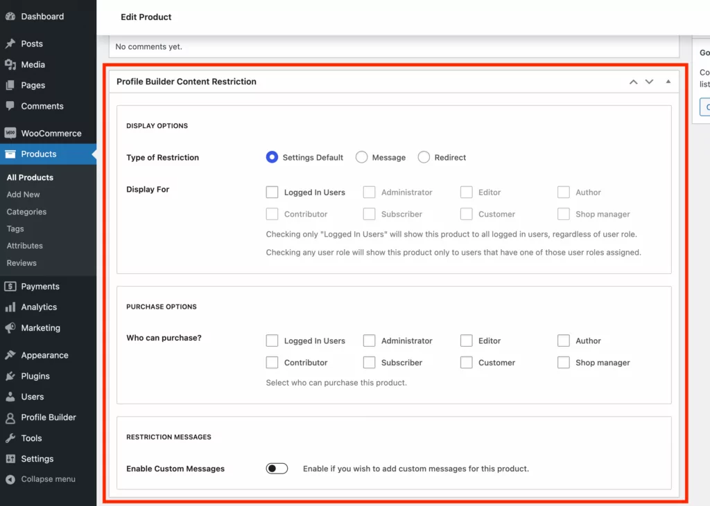This screenshot has height=506, width=710.
Task: Select the Redirect restriction type
Action: pos(424,157)
